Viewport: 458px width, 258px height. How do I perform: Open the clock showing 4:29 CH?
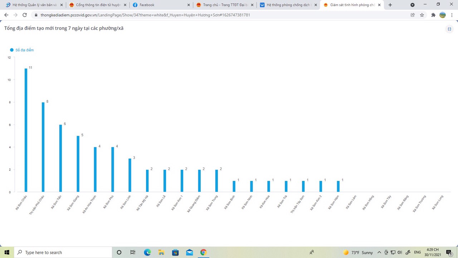click(433, 252)
